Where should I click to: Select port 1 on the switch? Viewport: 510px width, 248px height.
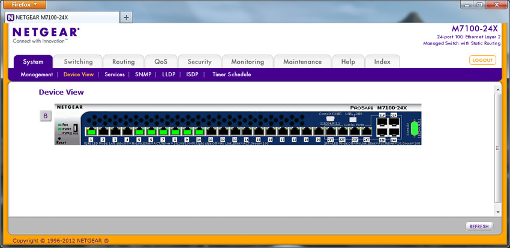(x=91, y=132)
